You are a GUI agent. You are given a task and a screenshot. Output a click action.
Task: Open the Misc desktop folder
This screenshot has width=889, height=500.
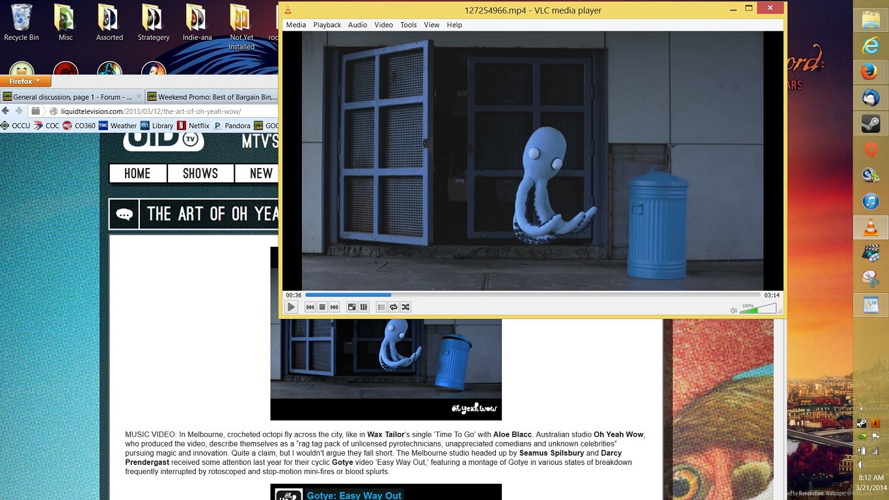point(65,23)
